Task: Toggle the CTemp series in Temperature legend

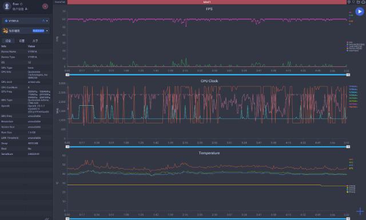Action: (351, 186)
